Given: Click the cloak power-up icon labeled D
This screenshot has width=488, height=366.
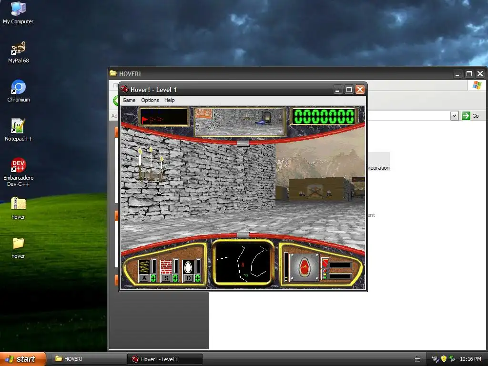Looking at the screenshot, I should (188, 267).
